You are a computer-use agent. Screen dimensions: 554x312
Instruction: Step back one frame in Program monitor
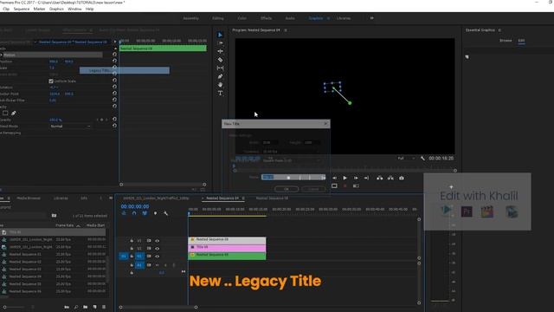pos(334,178)
